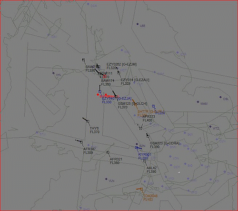Click the AFR347 aircraft position square
The height and width of the screenshot is (211, 238).
click(81, 142)
